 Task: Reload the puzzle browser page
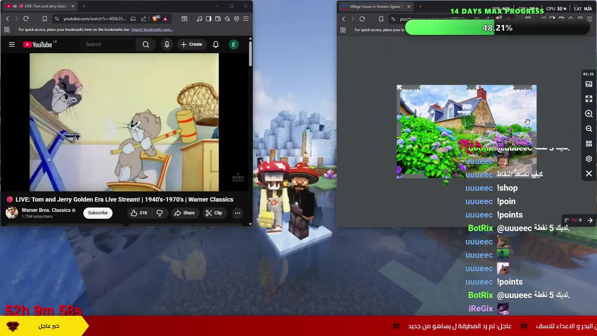pyautogui.click(x=362, y=19)
